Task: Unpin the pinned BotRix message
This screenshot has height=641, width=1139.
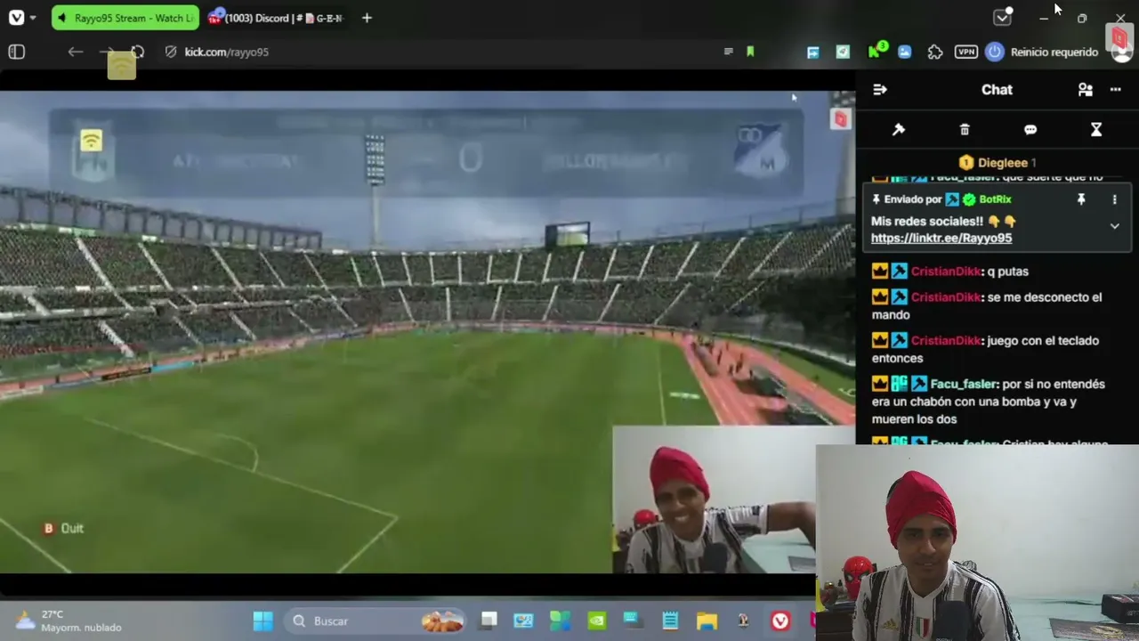Action: (x=1081, y=199)
